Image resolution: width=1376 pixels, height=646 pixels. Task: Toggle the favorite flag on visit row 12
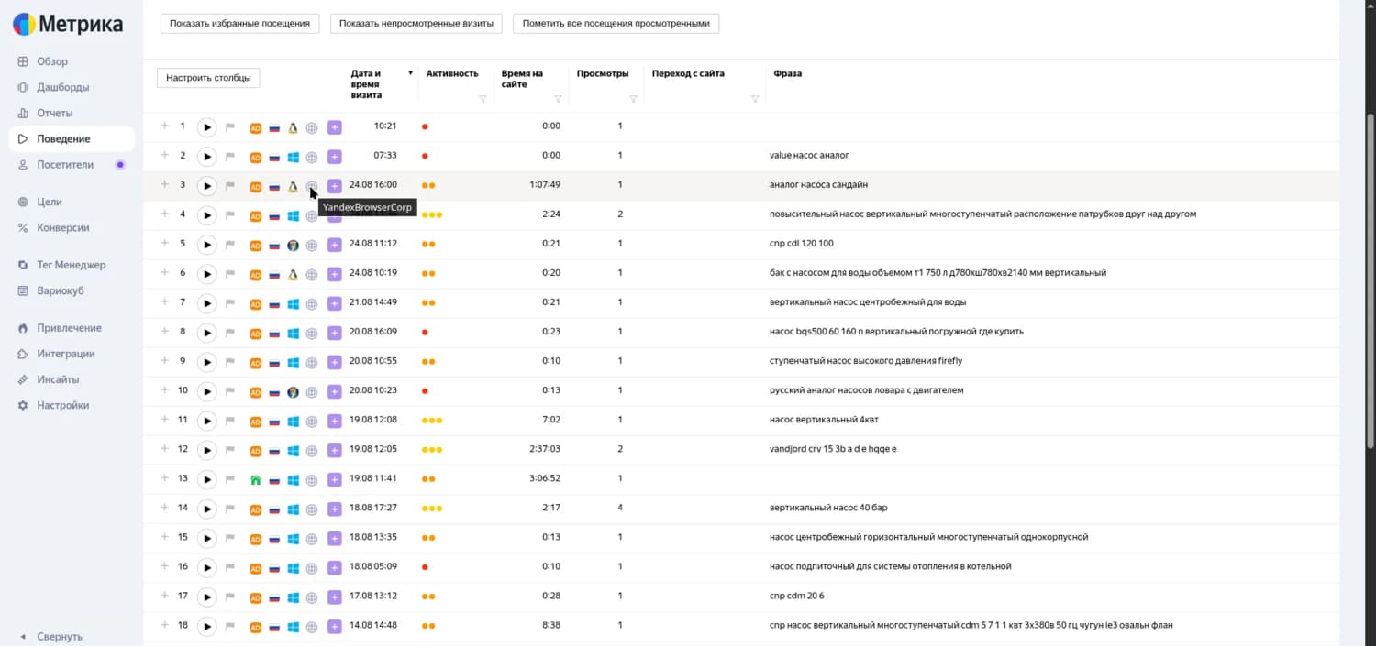[230, 450]
